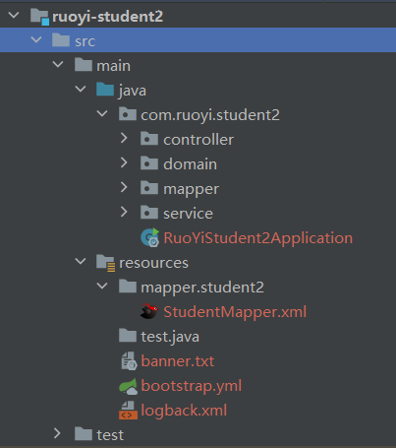Click the banner.txt file icon
396x448 pixels.
(129, 360)
